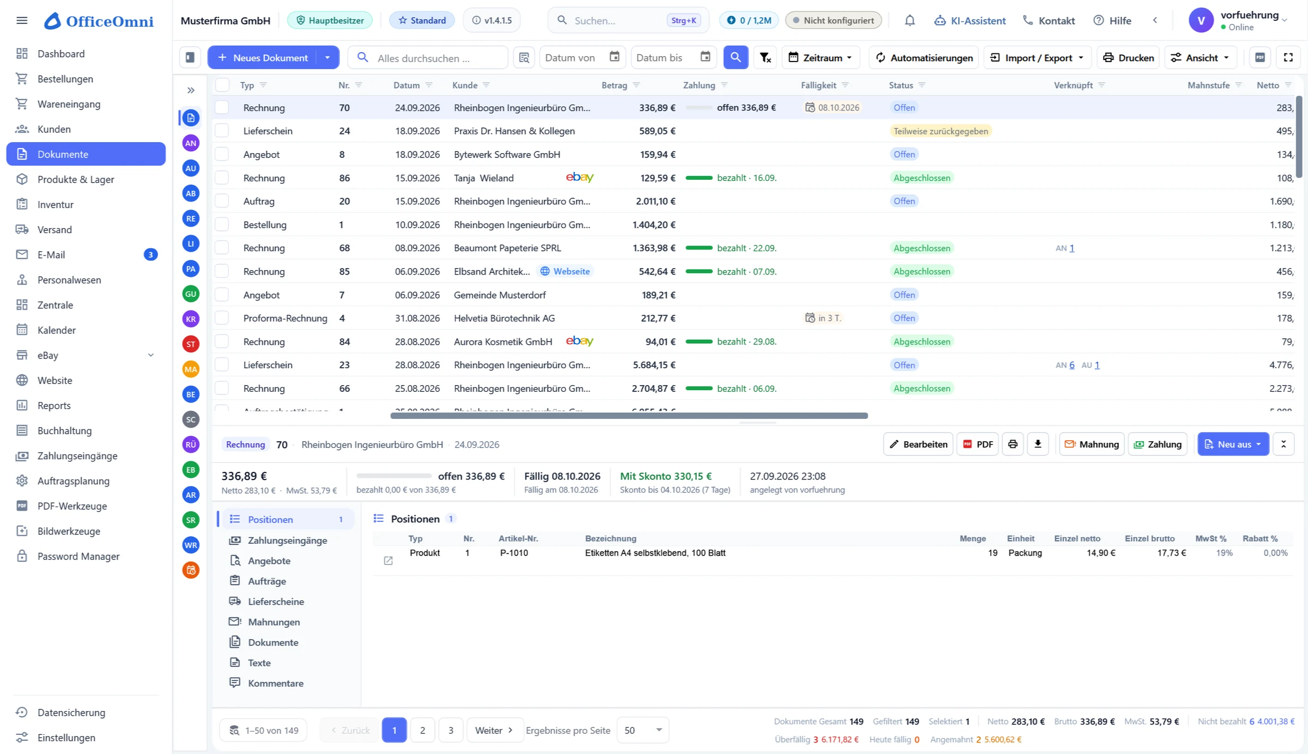This screenshot has width=1308, height=754.
Task: Open the notifications bell
Action: click(910, 20)
